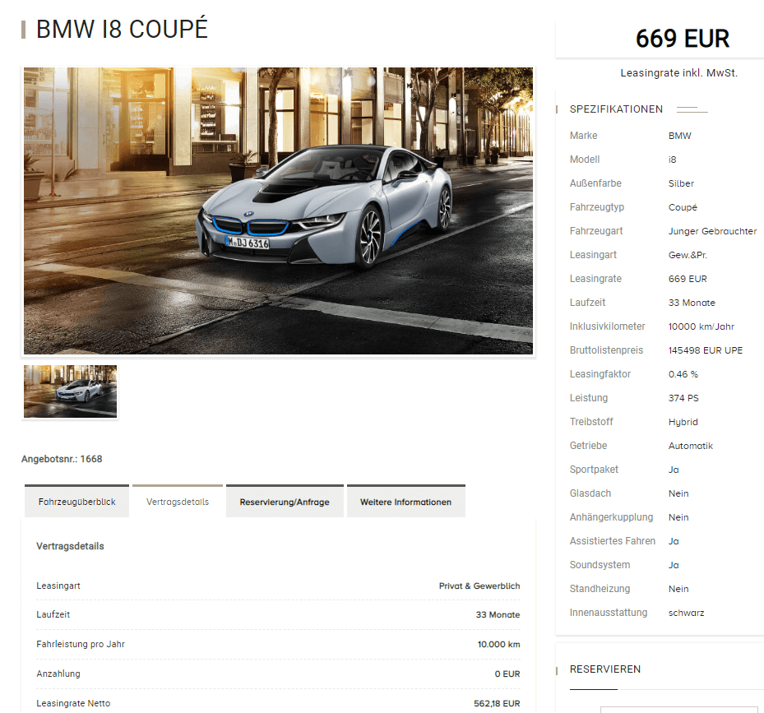Click the "Fahrleistung pro Jahr" row label

pyautogui.click(x=81, y=644)
